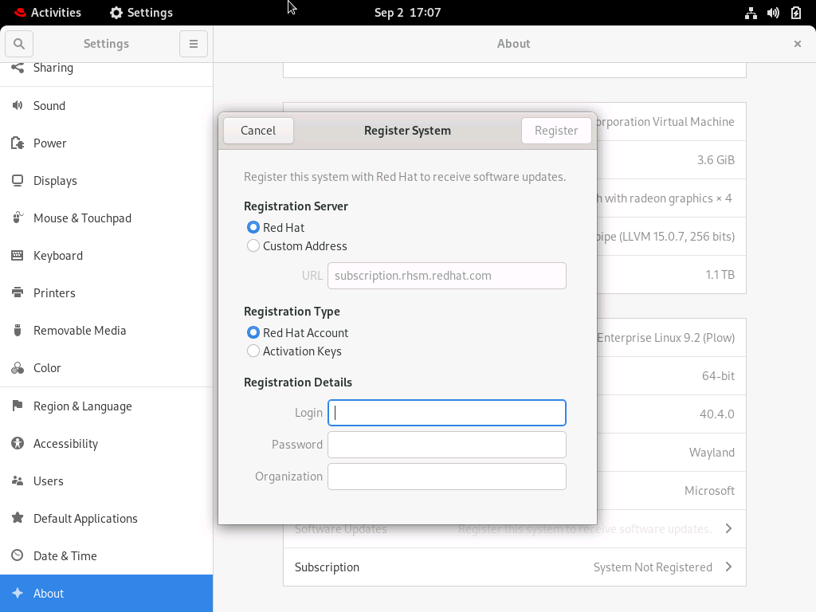Click the '3.6 GiB' memory value
The height and width of the screenshot is (612, 816).
(716, 159)
